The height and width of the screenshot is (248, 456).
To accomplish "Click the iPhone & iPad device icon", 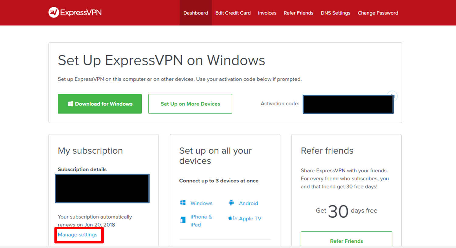I will pos(183,220).
